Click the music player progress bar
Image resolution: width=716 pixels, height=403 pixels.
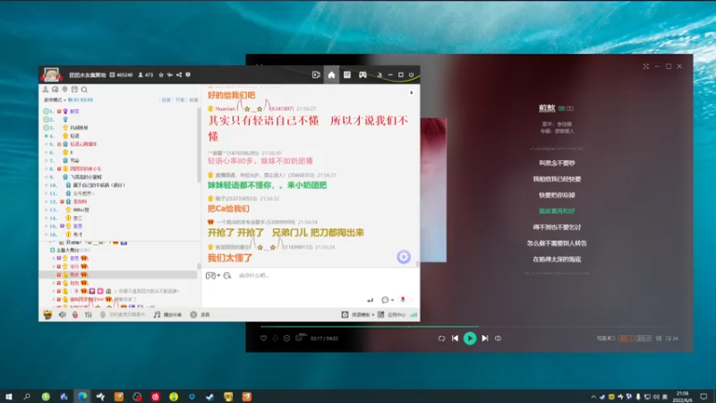point(469,327)
